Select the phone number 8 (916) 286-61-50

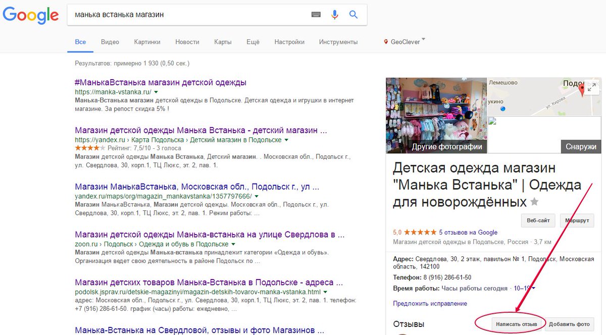pos(447,277)
